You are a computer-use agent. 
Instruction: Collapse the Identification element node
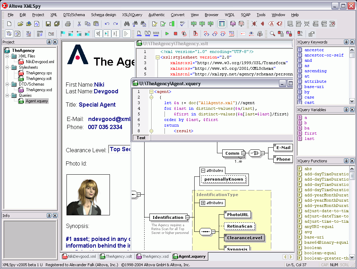(187, 217)
